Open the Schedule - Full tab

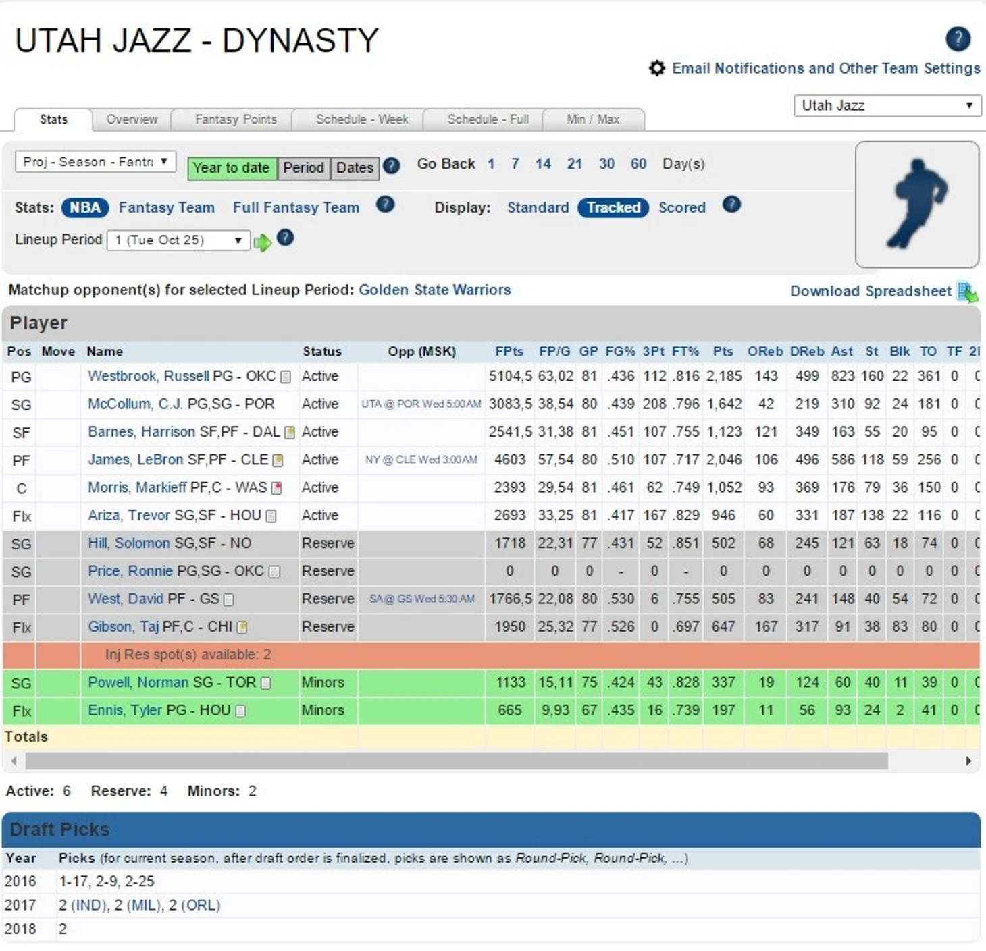pos(488,119)
